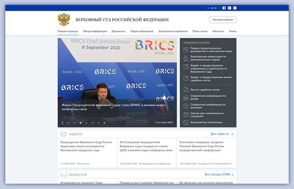Open Пресс-центр menu
Image resolution: width=294 pixels, height=189 pixels.
[200, 31]
